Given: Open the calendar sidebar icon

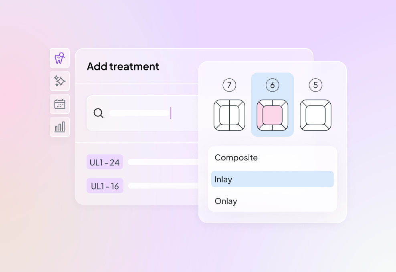Looking at the screenshot, I should click(x=60, y=104).
